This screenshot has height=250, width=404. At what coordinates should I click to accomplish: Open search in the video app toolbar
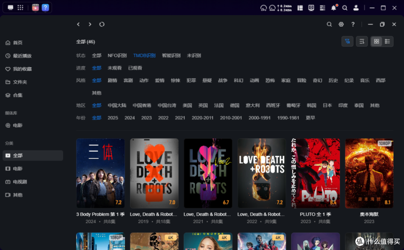[x=329, y=24]
